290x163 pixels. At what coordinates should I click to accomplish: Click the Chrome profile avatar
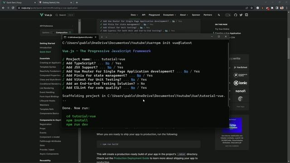pyautogui.click(x=282, y=8)
